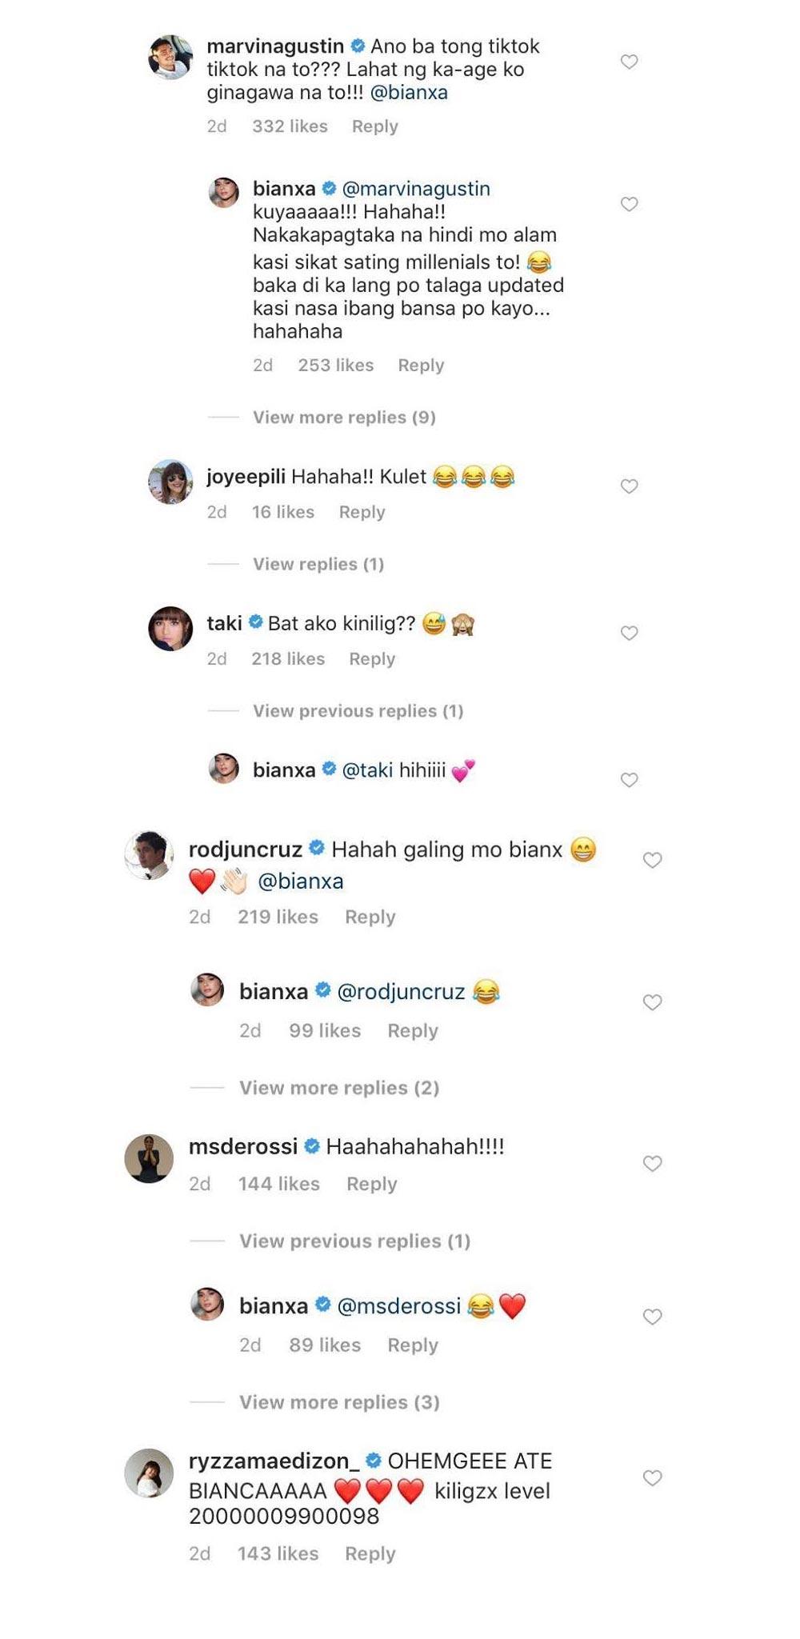Open the rodjuncruz username profile
The image size is (800, 1639).
pos(246,849)
